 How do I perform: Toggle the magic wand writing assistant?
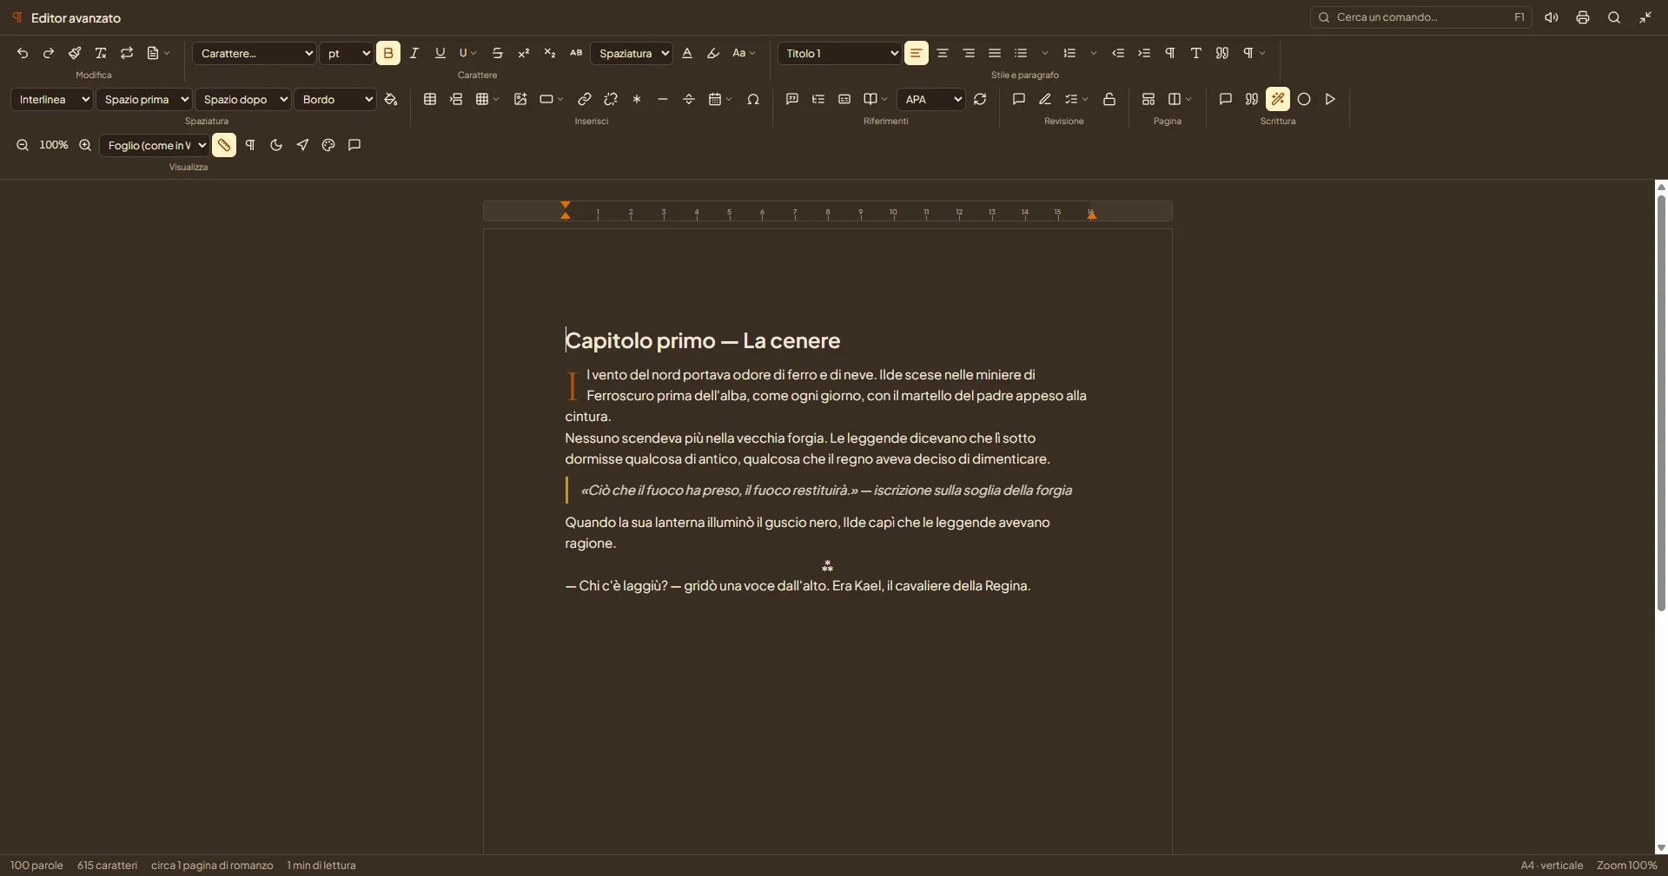click(x=1278, y=99)
